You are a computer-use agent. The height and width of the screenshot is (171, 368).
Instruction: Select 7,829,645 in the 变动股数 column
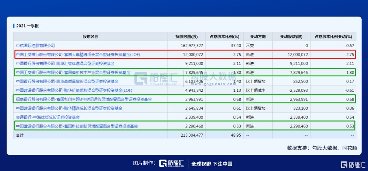click(299, 73)
